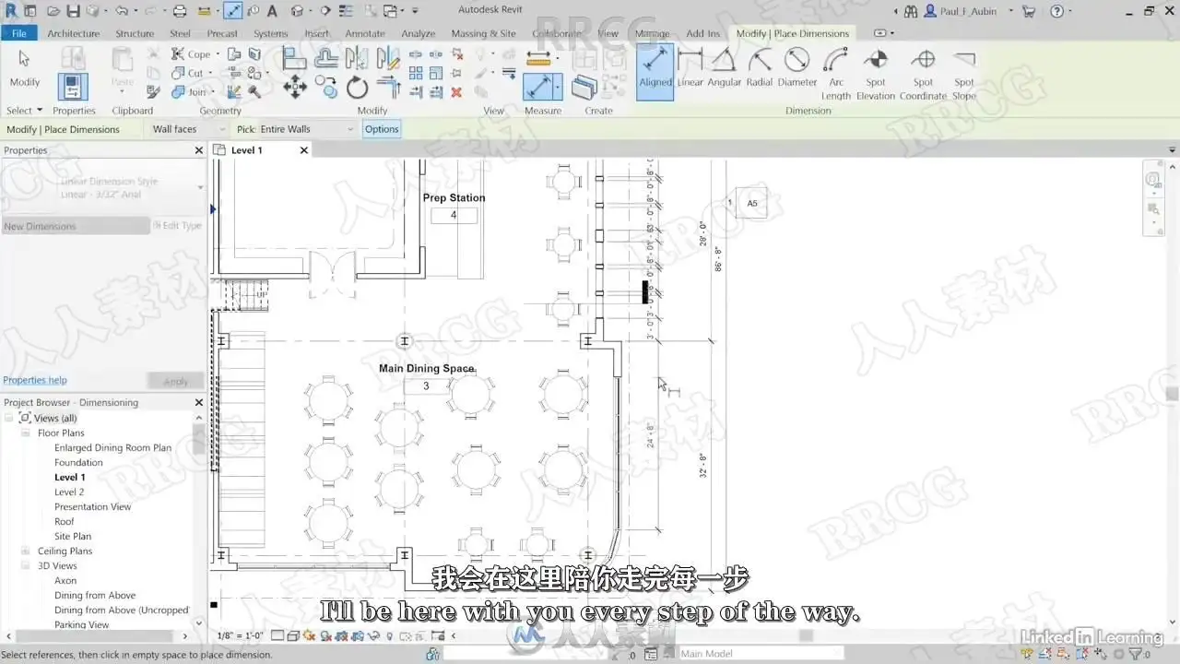Select the Spot Coordinate tool
Viewport: 1180px width, 664px height.
923,75
